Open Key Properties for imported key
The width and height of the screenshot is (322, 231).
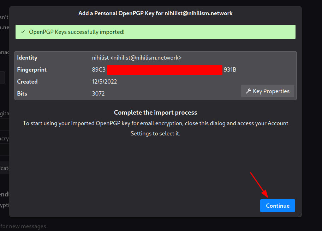(267, 91)
